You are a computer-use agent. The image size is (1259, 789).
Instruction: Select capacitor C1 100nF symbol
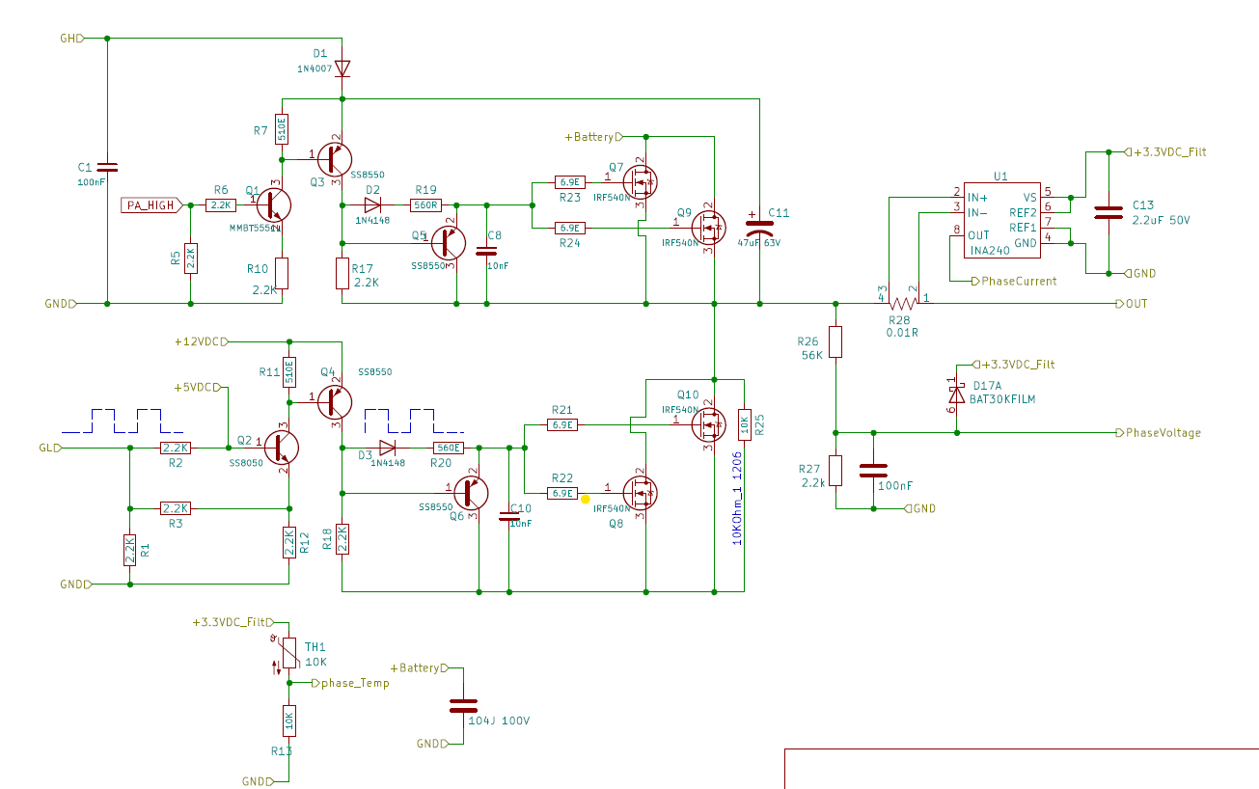coord(107,168)
